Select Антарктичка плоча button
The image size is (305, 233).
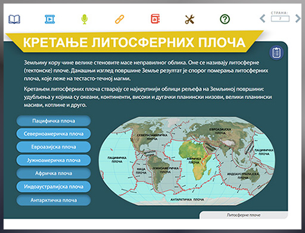tap(54, 200)
